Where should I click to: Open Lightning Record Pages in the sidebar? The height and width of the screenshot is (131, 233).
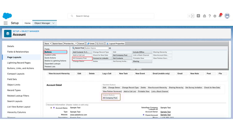tap(19, 63)
